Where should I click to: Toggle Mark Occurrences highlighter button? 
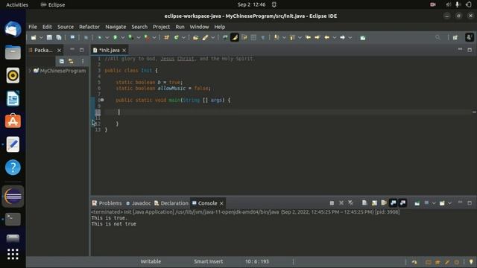point(235,38)
